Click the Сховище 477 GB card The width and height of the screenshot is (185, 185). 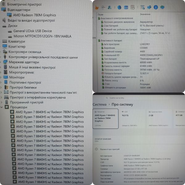click(x=179, y=119)
